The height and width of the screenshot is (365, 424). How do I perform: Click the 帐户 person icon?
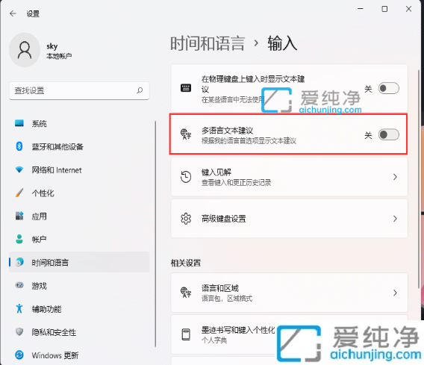19,239
